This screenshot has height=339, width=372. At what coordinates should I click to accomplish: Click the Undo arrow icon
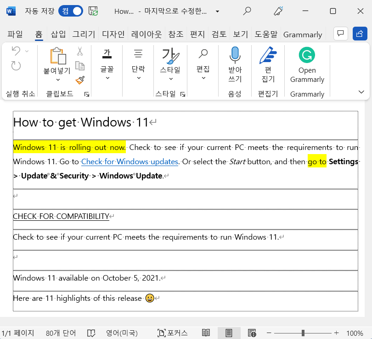(x=16, y=51)
